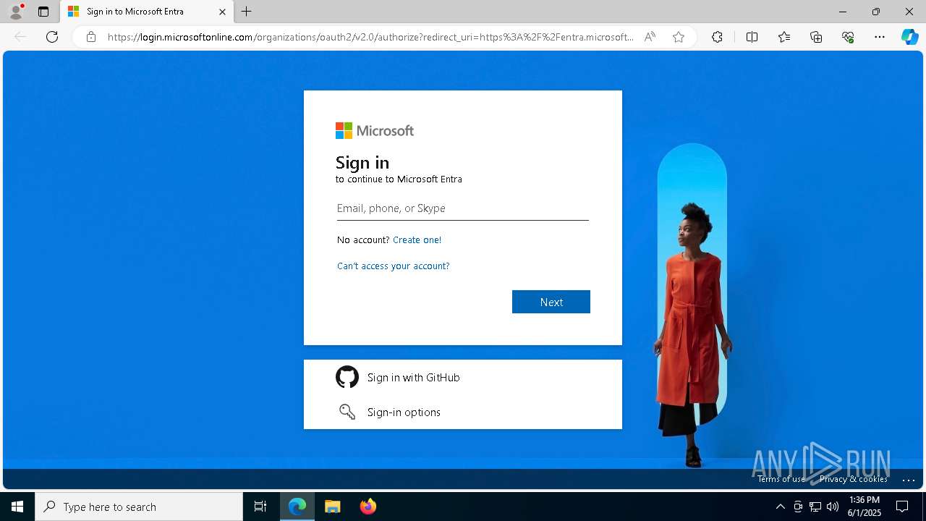This screenshot has width=926, height=521.
Task: Open the Extensions puzzle icon
Action: (x=717, y=37)
